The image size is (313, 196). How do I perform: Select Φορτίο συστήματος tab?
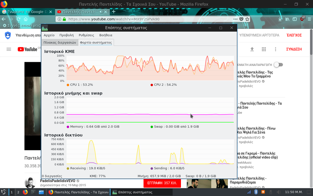pyautogui.click(x=96, y=42)
